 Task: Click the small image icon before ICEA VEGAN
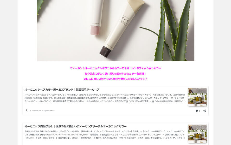tap(127, 101)
